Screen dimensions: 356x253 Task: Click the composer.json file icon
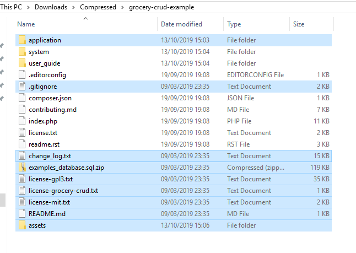(x=22, y=98)
